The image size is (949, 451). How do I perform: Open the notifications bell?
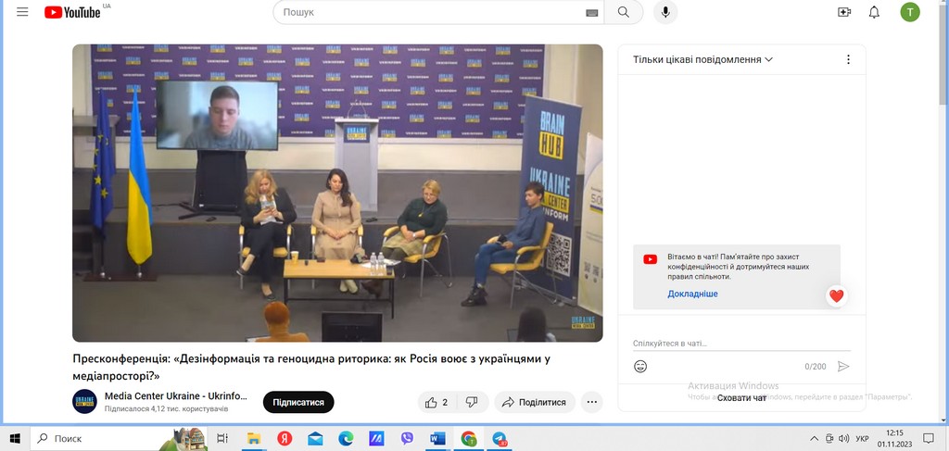coord(874,12)
